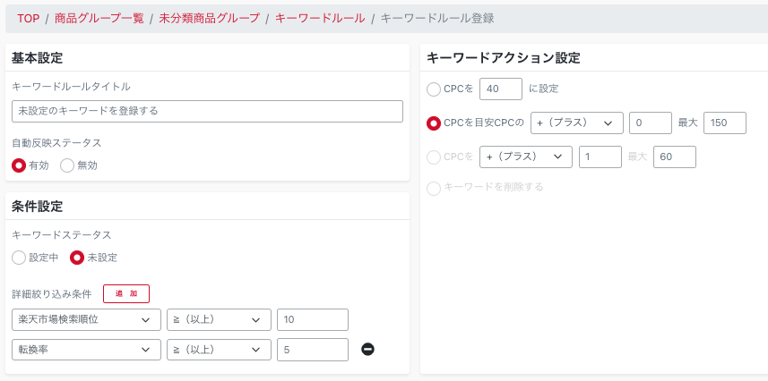Navigate to 未分類商品グループ breadcrumb
768x381 pixels.
[x=209, y=18]
